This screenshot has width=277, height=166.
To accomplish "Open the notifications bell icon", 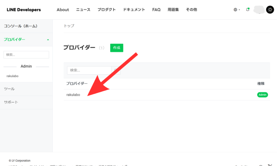I will (248, 9).
